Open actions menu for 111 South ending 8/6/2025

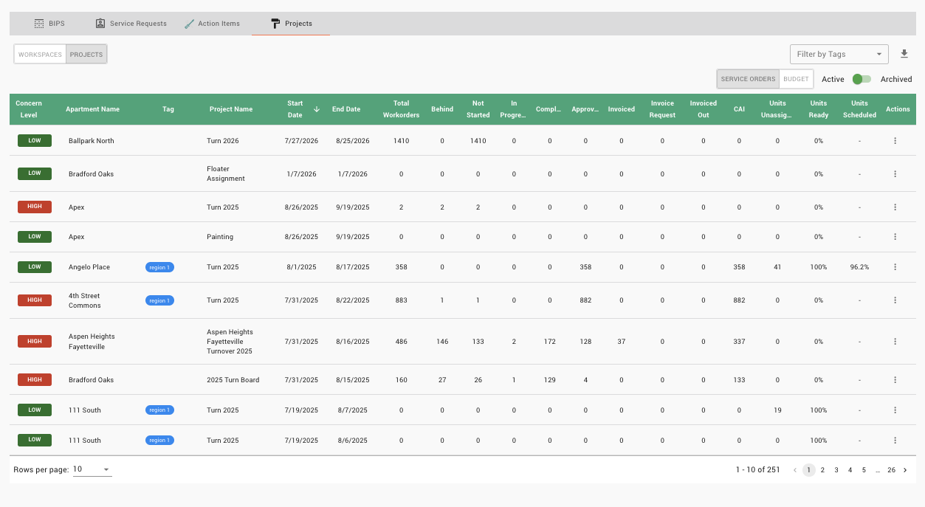pyautogui.click(x=895, y=441)
